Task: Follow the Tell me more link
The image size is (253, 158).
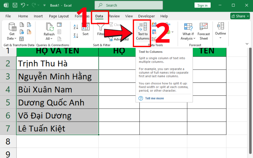Action: [x=154, y=98]
